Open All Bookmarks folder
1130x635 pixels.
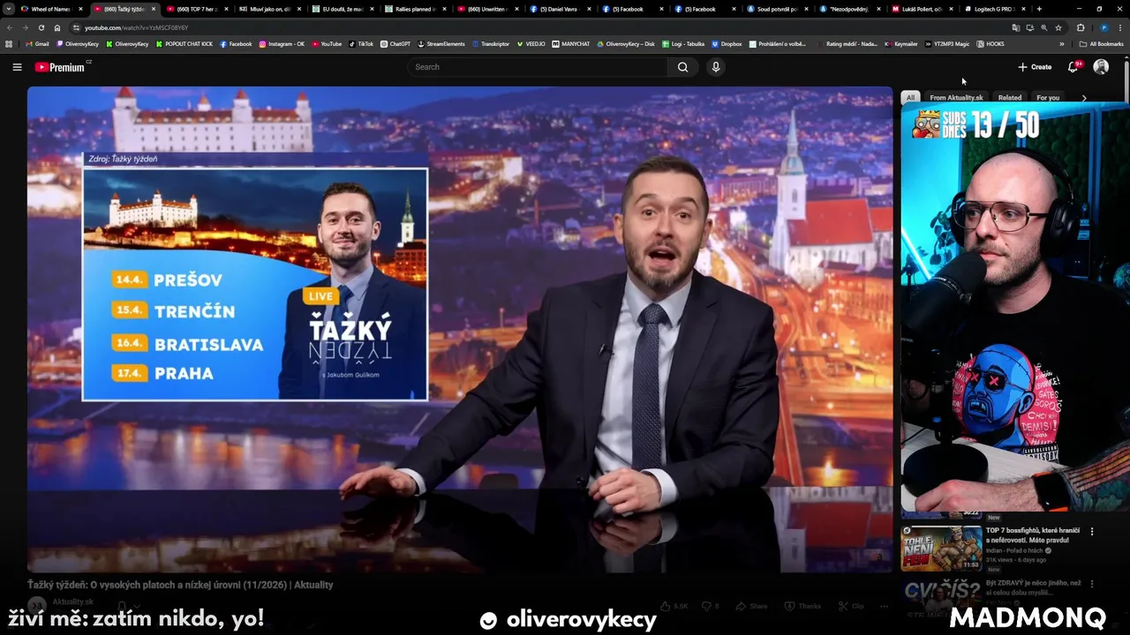(1102, 44)
